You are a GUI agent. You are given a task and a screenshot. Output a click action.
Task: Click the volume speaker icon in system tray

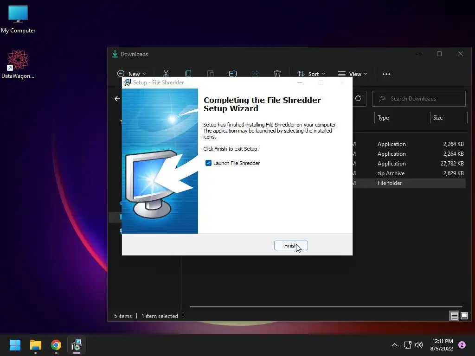tap(419, 345)
